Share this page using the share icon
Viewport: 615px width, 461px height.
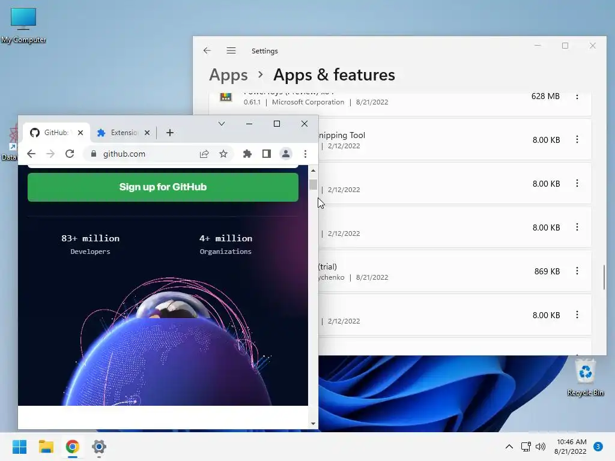(x=204, y=154)
